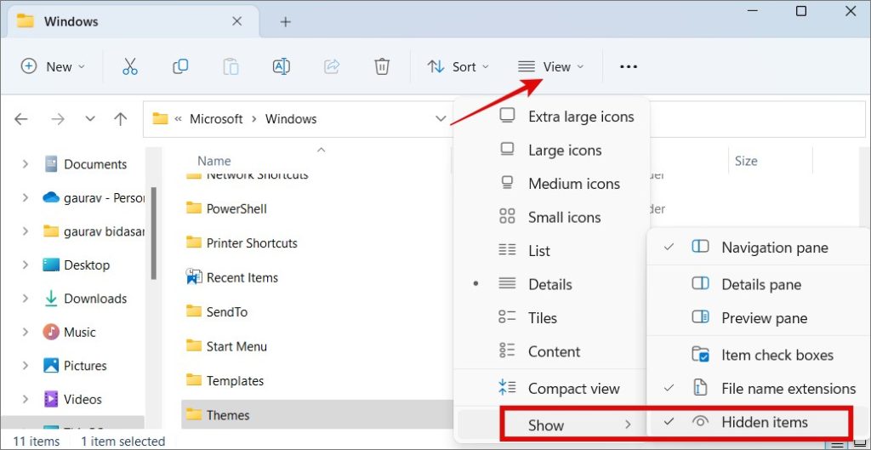Choose Details view layout
This screenshot has width=871, height=450.
(551, 284)
